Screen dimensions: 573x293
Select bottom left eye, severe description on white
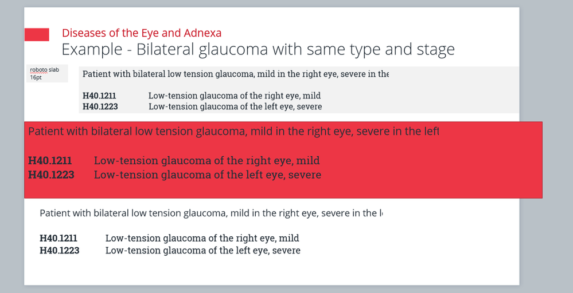tap(202, 250)
